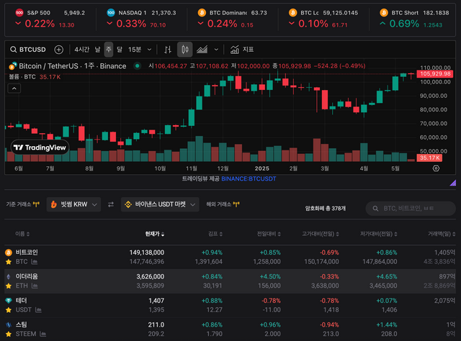
Task: Click the BTC Short ticker
Action: (415, 19)
